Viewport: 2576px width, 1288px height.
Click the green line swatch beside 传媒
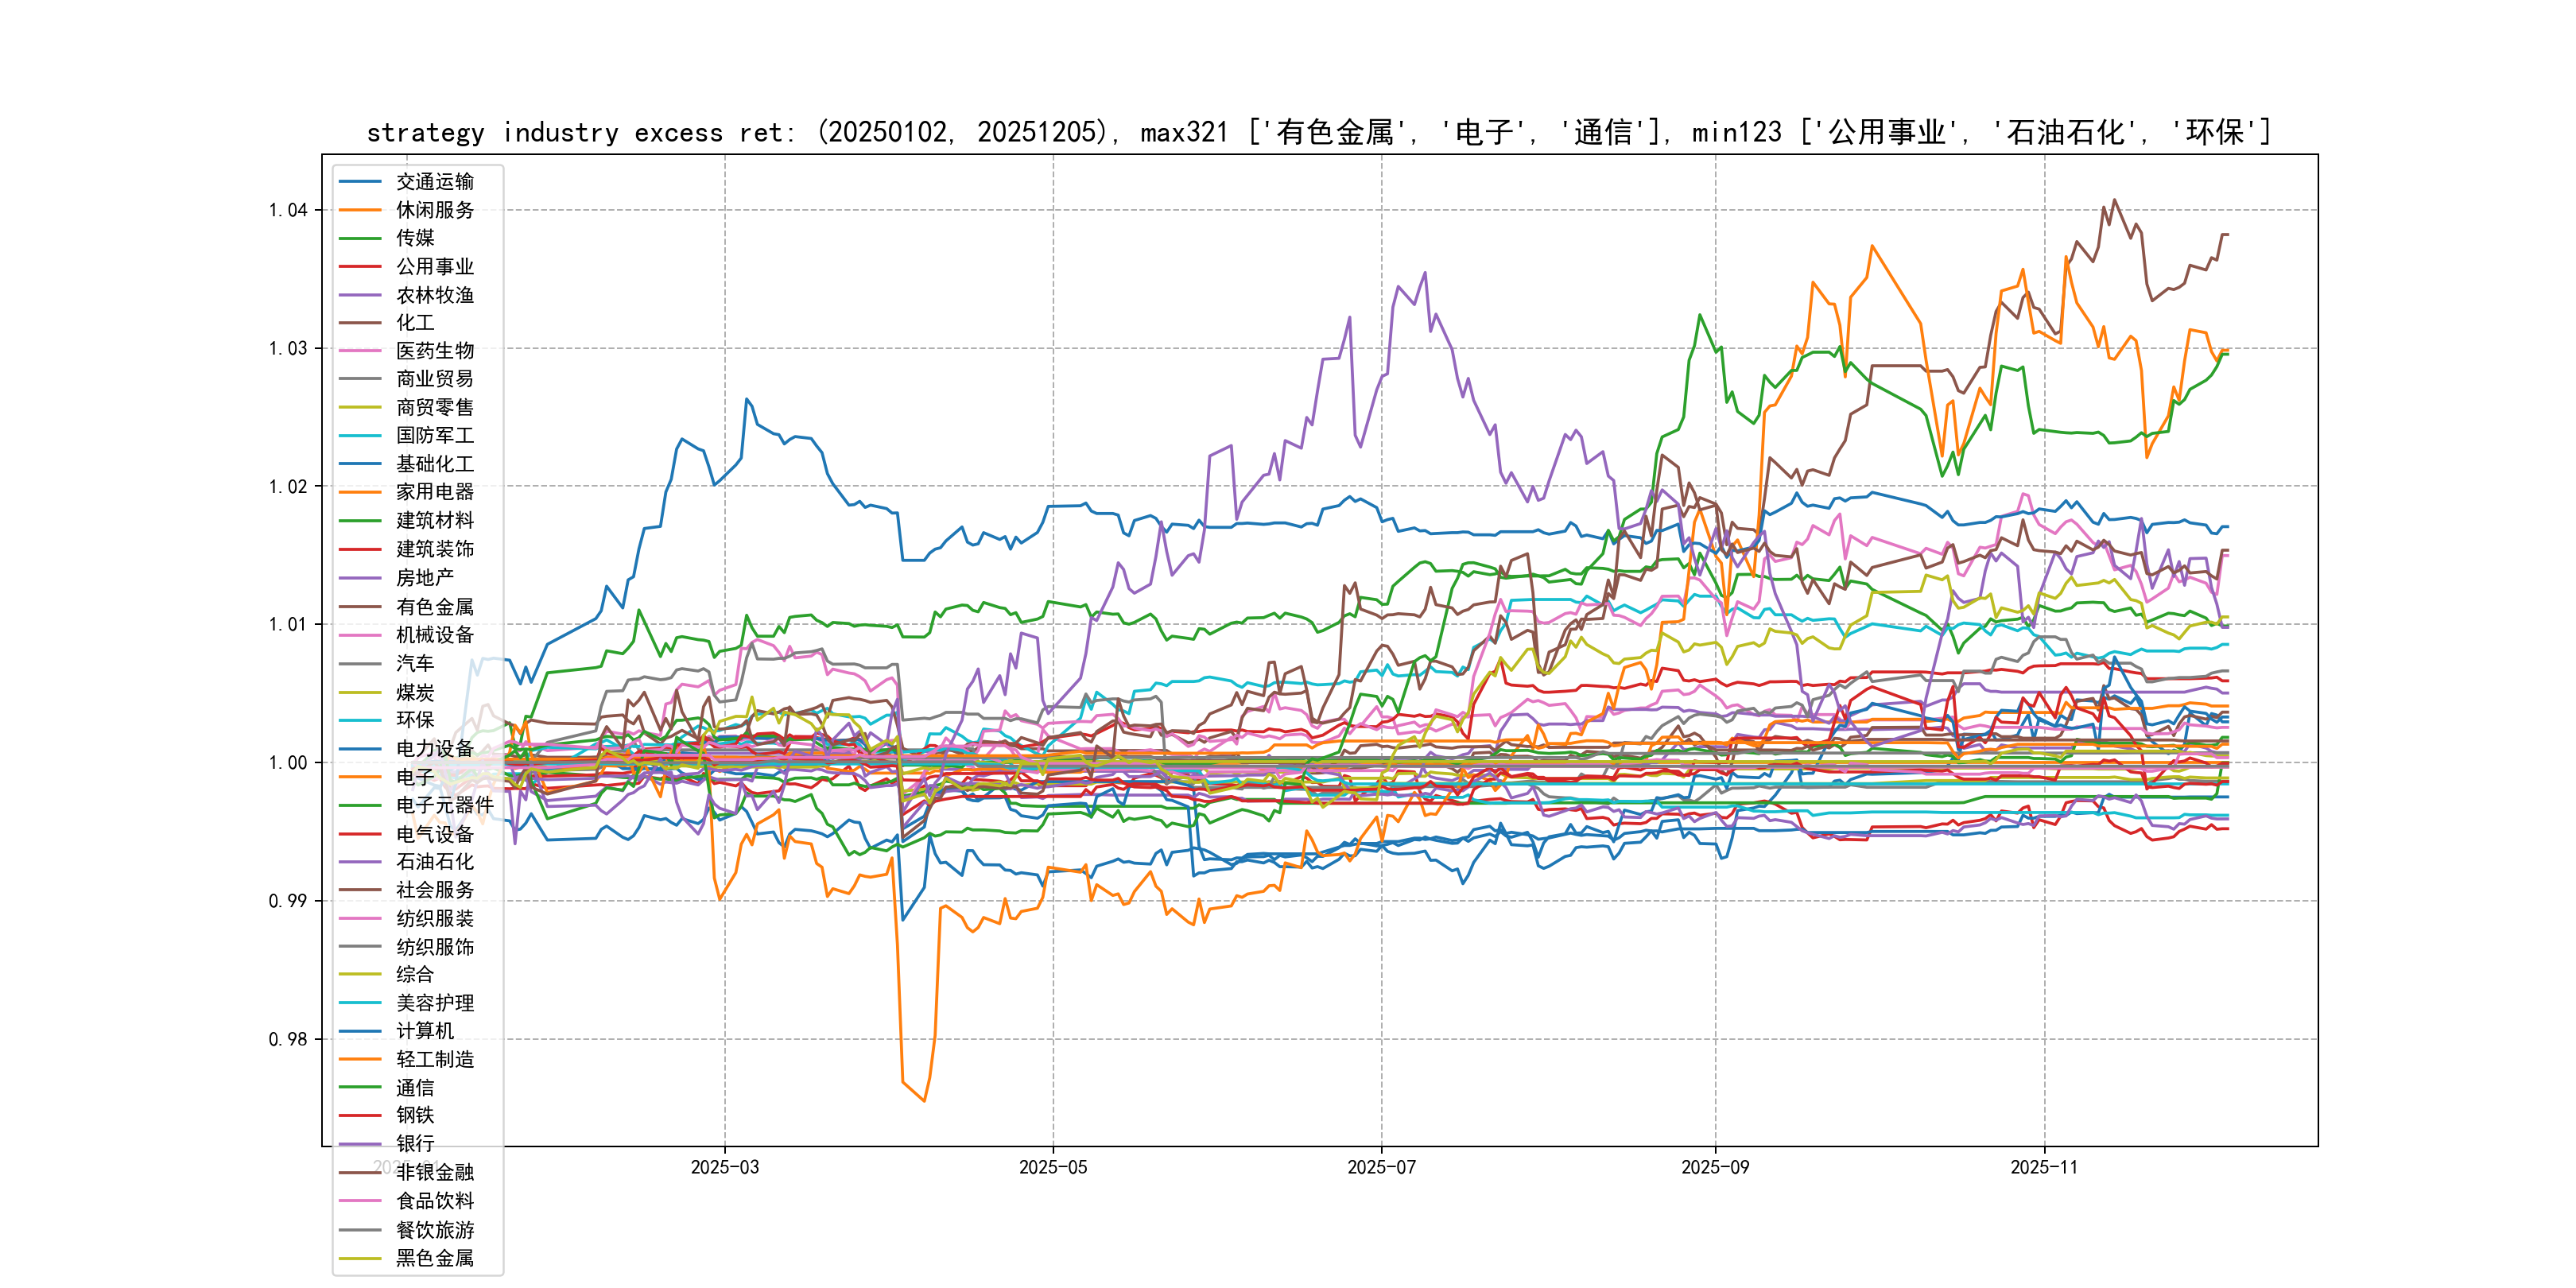(360, 238)
